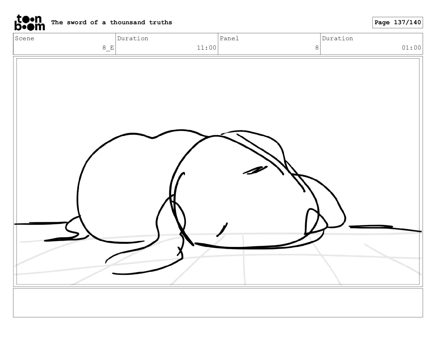Click the scene value '8_E'
The width and height of the screenshot is (436, 337).
(108, 48)
